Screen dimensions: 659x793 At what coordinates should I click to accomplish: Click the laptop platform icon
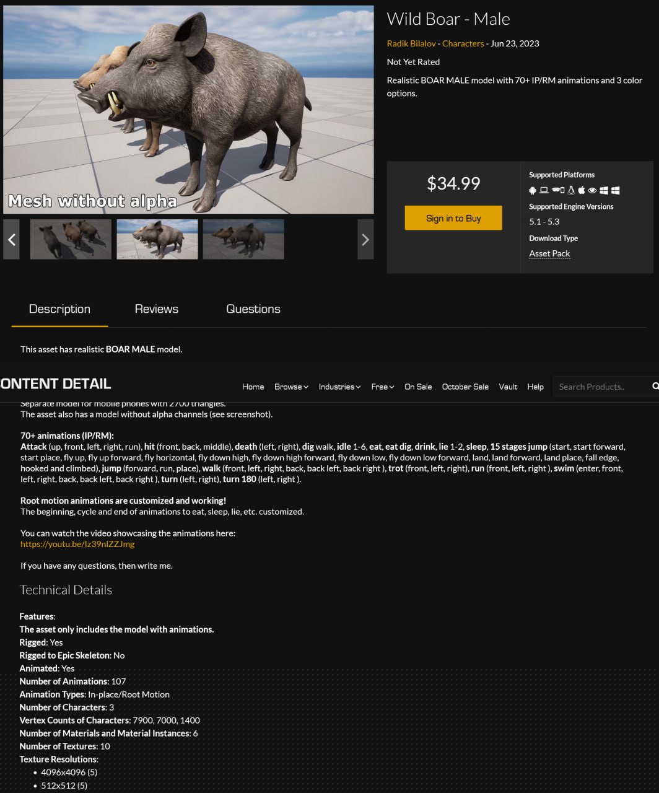pyautogui.click(x=544, y=190)
